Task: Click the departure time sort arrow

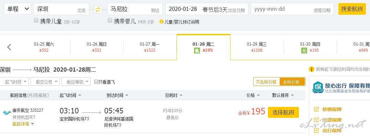Action: coord(79,95)
